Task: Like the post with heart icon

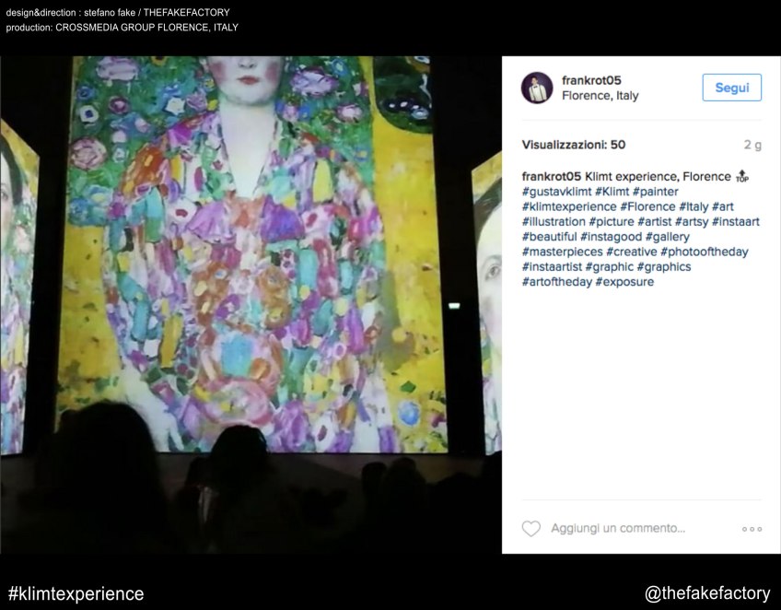Action: click(531, 529)
